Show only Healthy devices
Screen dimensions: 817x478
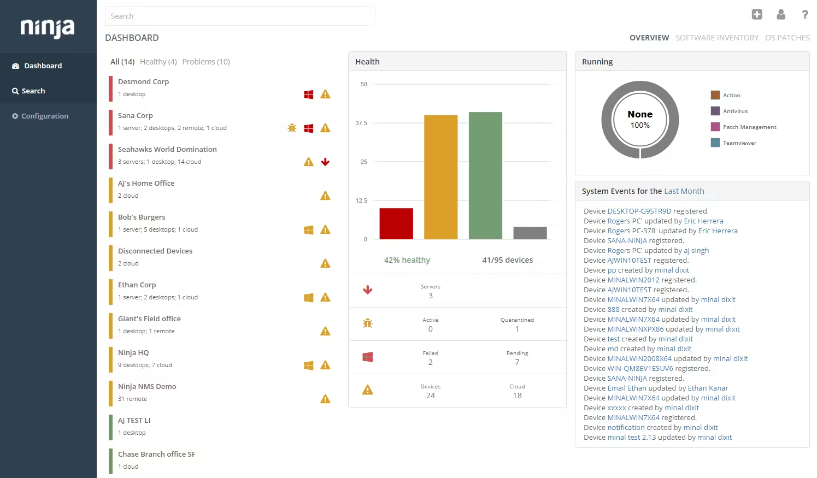(x=158, y=61)
